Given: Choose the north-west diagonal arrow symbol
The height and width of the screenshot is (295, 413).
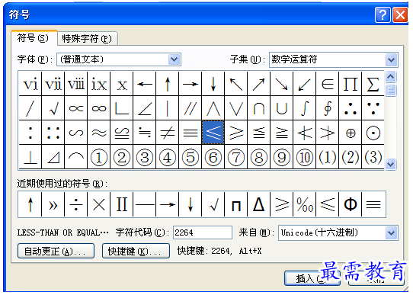Looking at the screenshot, I should pyautogui.click(x=236, y=85).
